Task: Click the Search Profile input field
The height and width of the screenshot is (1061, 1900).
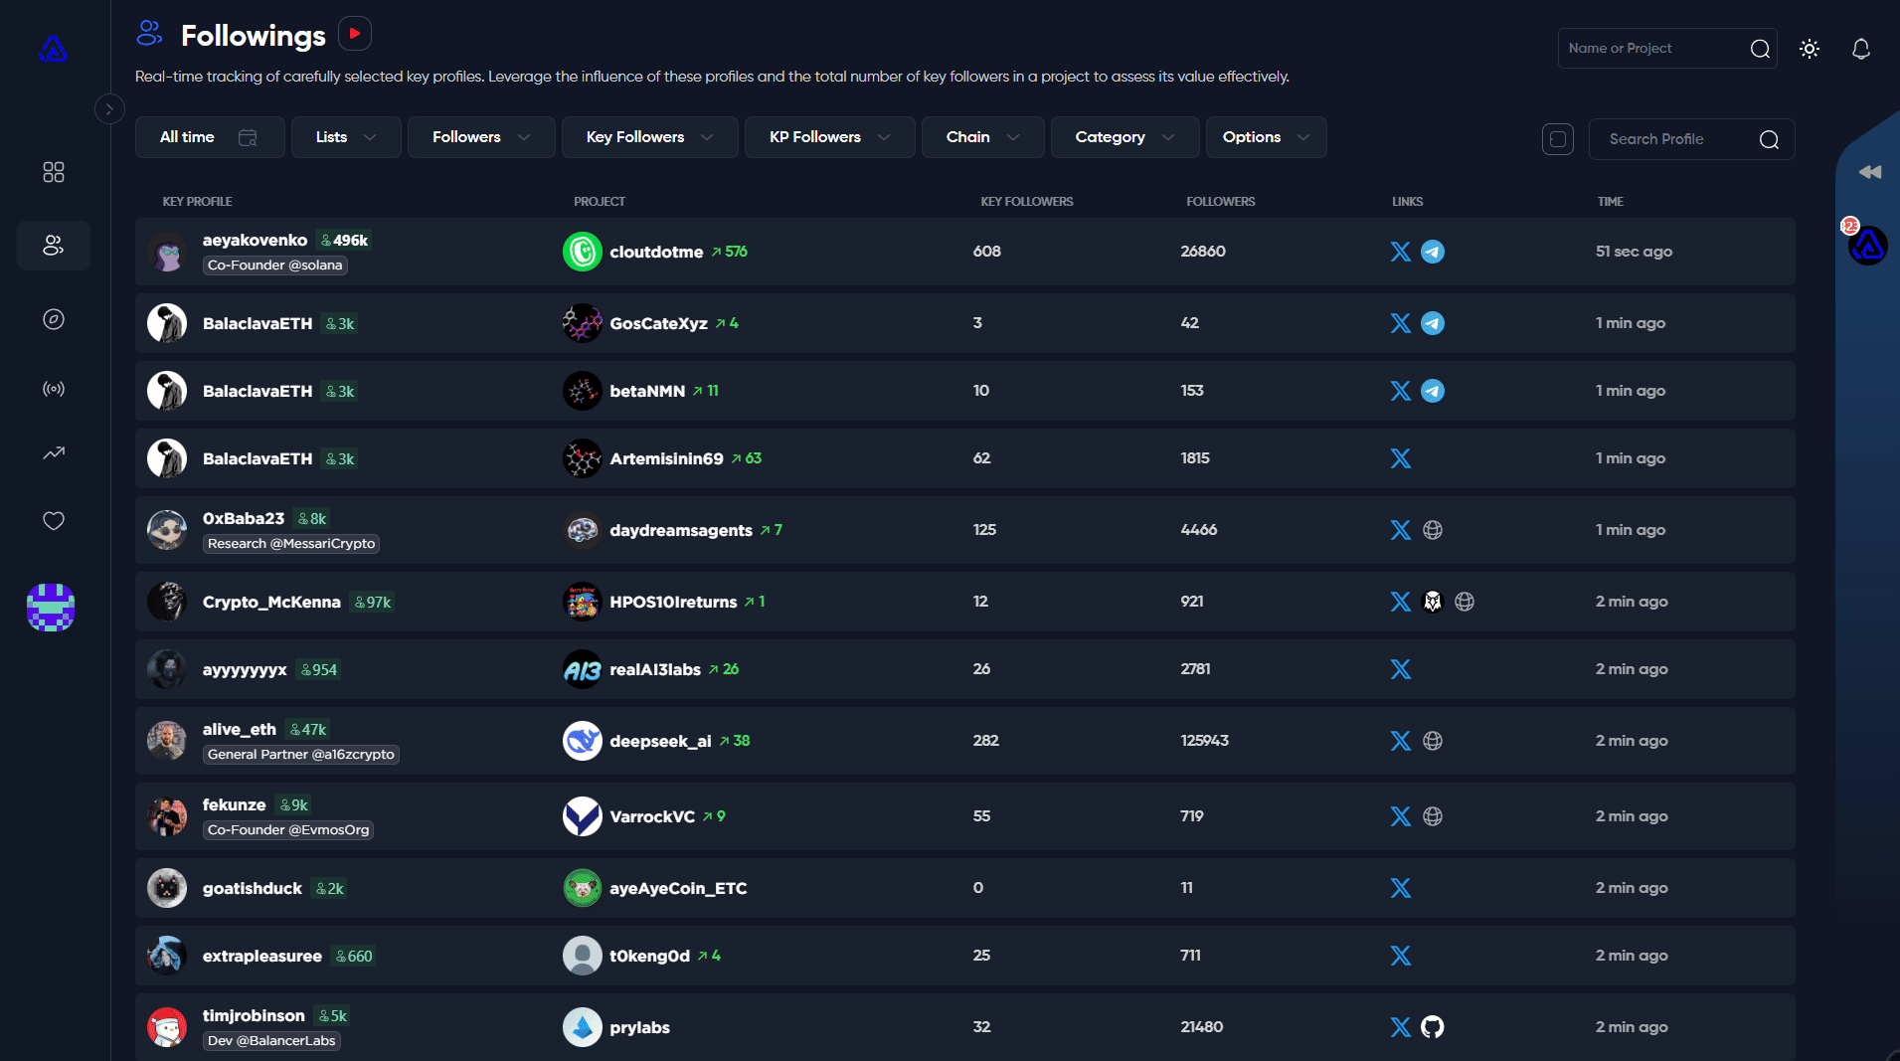Action: [1678, 139]
